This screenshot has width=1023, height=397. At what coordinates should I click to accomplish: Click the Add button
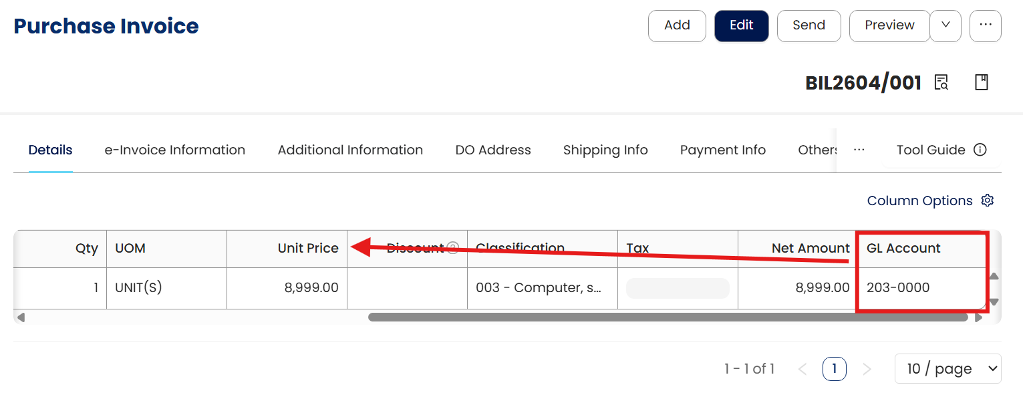[677, 25]
